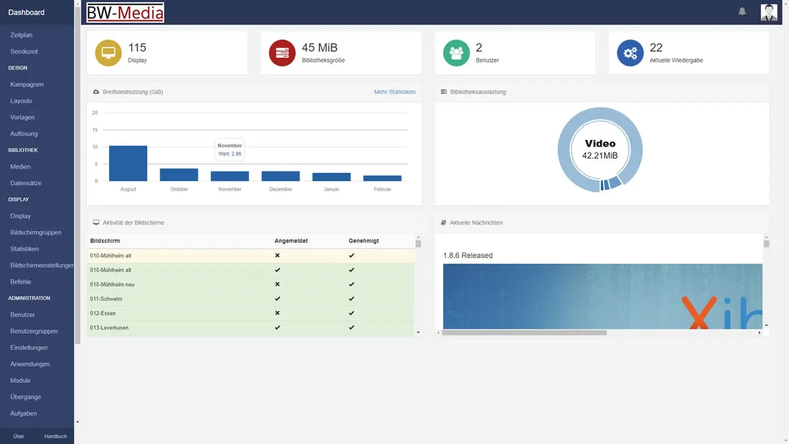
Task: Open the 1.8.6 Released news headline
Action: click(x=468, y=255)
